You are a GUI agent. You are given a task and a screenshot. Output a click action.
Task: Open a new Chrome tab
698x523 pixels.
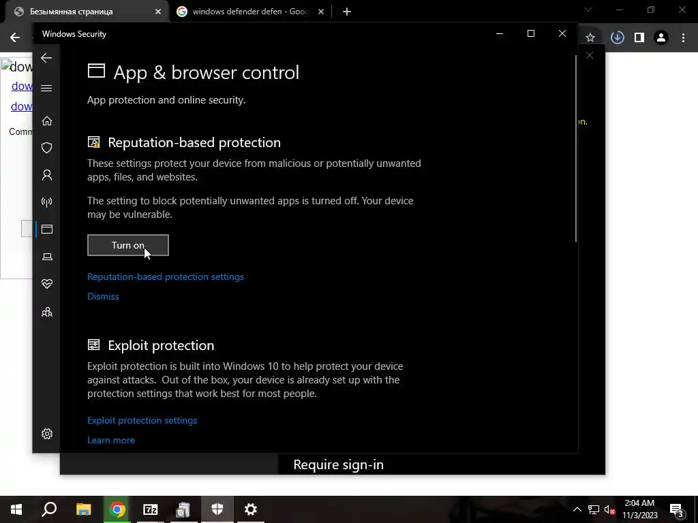tap(347, 12)
